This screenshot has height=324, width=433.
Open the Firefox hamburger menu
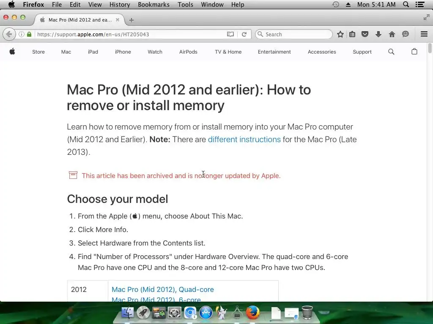(x=424, y=34)
